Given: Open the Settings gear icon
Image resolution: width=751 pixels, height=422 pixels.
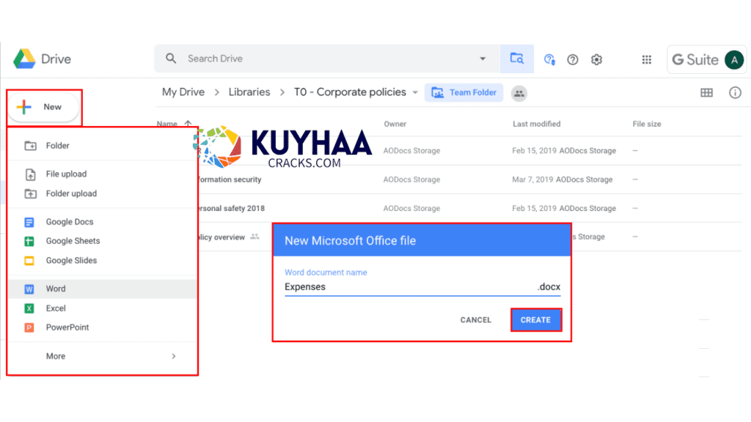Looking at the screenshot, I should click(596, 59).
